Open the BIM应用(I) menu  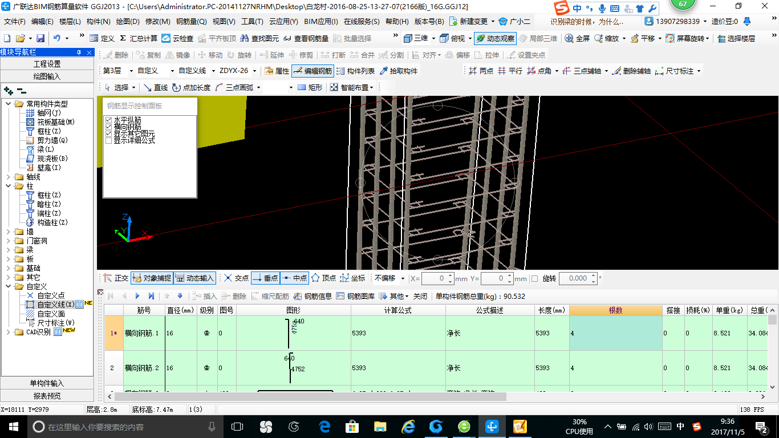point(322,22)
